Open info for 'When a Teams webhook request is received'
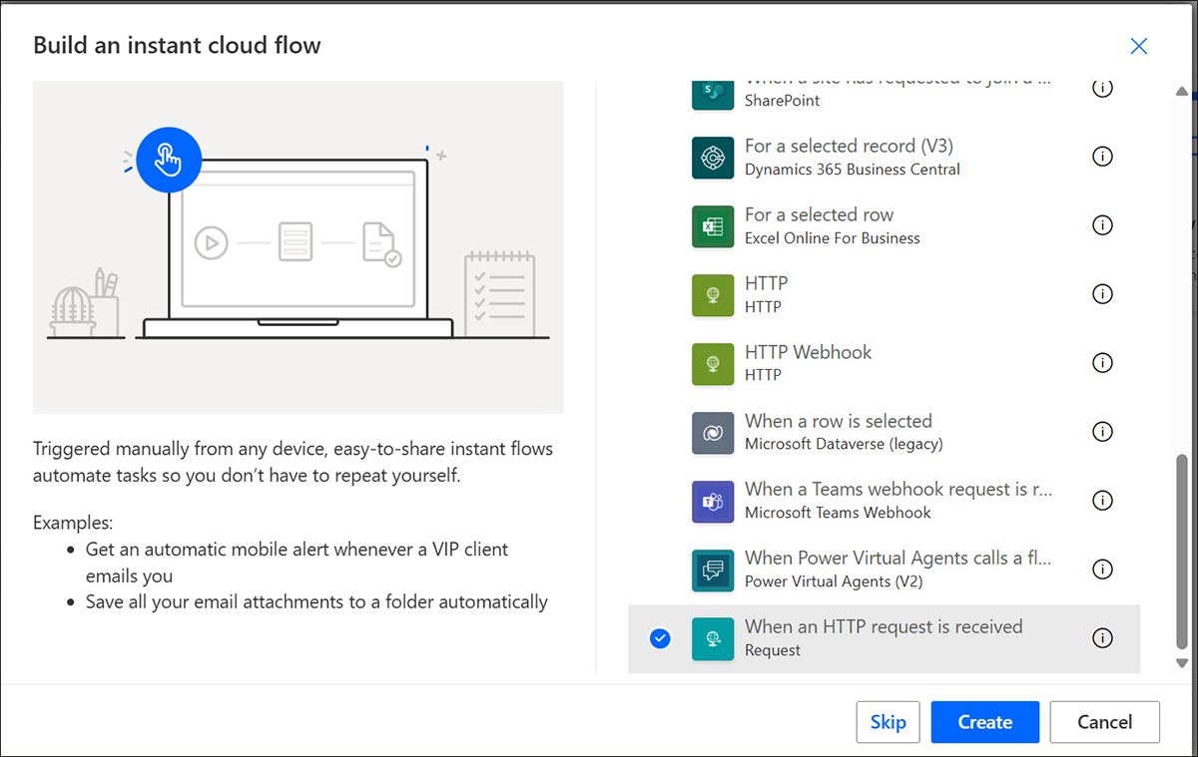Screen dimensions: 1198x757 click(x=1102, y=501)
